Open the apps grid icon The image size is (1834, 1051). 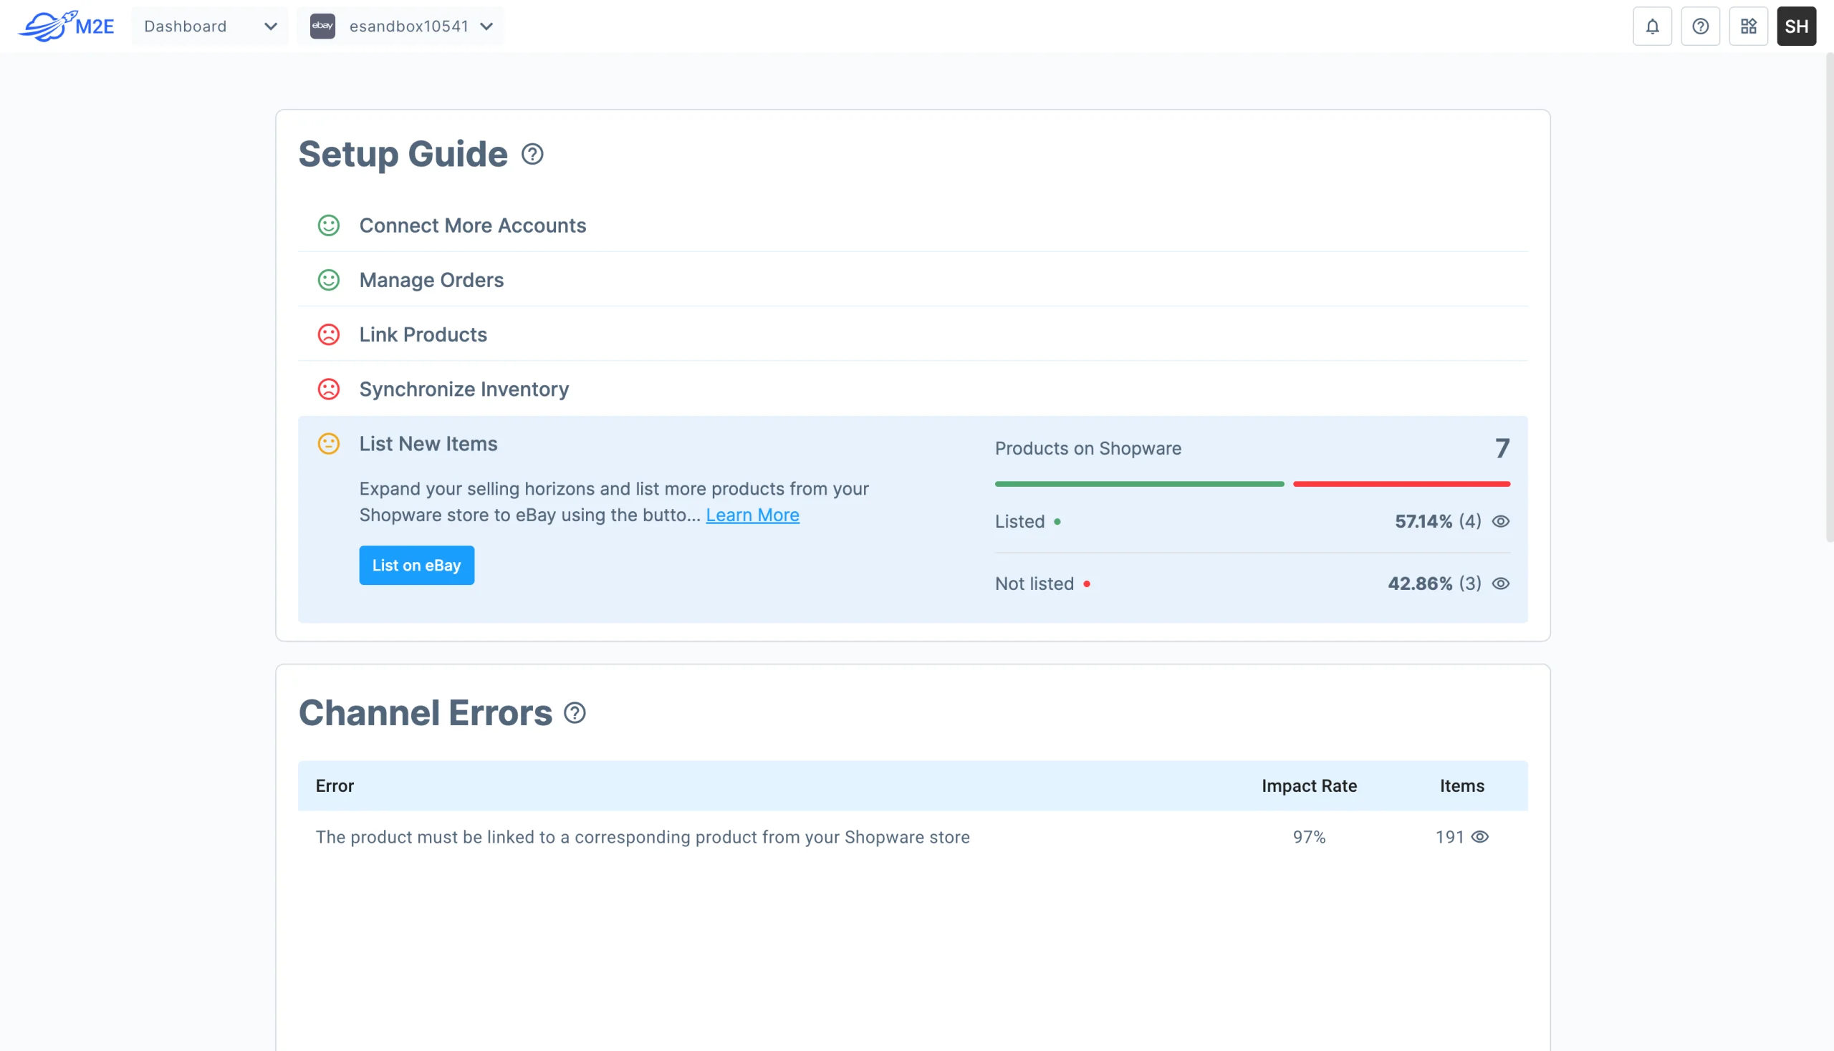[x=1748, y=26]
